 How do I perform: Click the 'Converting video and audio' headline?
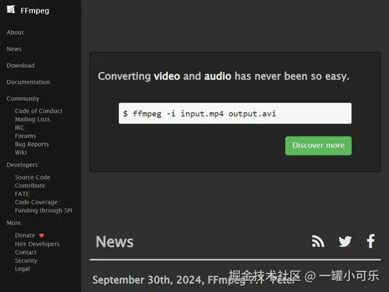point(223,76)
